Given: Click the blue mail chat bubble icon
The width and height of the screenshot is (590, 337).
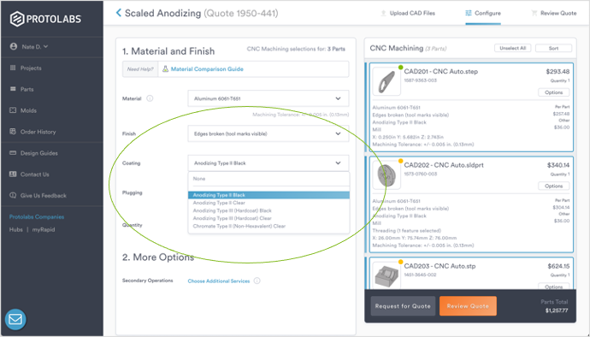Looking at the screenshot, I should point(15,319).
